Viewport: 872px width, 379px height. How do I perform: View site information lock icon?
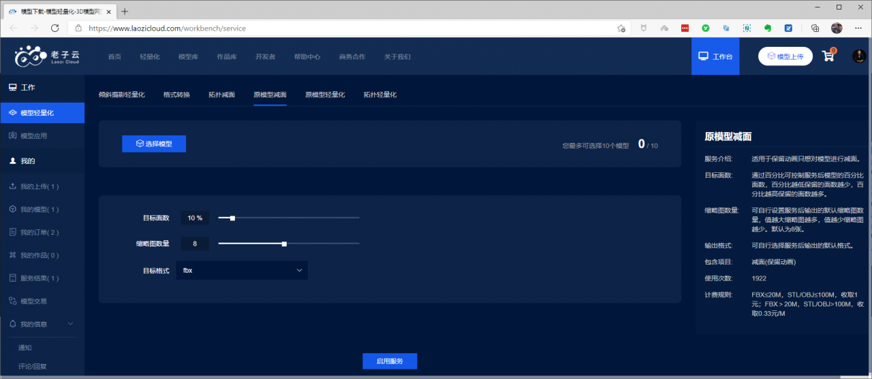pos(78,29)
